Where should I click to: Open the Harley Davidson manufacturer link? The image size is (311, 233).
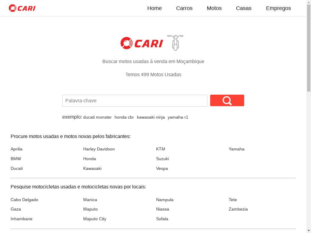coord(99,149)
